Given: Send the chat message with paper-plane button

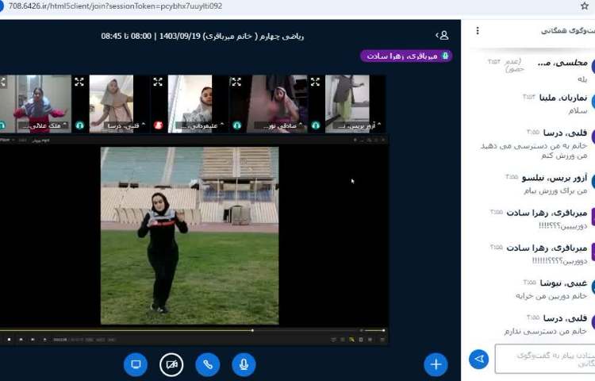Looking at the screenshot, I should (x=478, y=359).
